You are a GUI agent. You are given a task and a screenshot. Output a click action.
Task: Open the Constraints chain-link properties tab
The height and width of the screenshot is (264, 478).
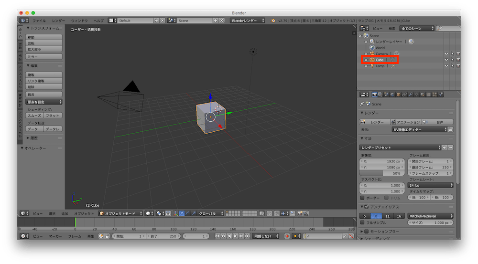[404, 95]
